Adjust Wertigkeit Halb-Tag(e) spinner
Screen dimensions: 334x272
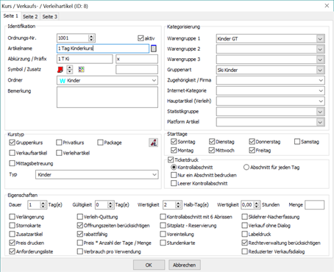(178, 205)
